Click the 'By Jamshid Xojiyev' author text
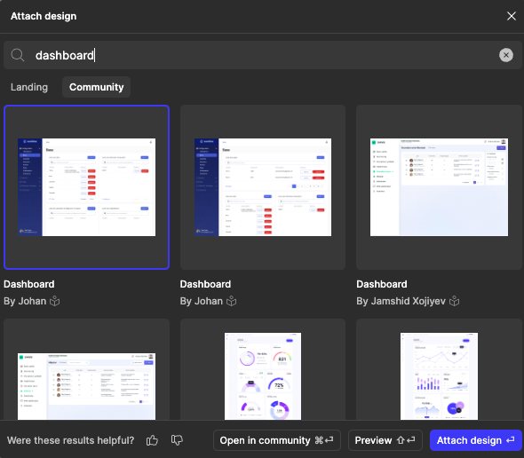Screen dimensions: 524x458 401,301
